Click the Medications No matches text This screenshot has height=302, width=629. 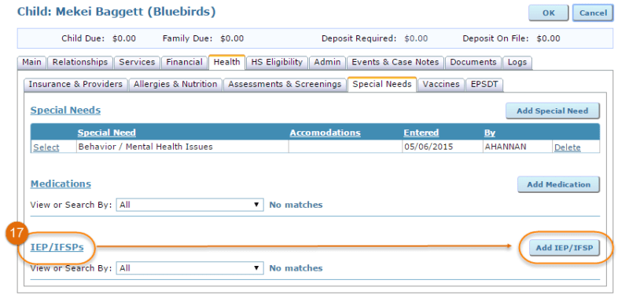coord(296,205)
